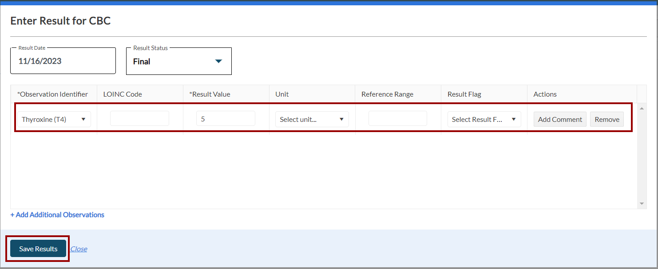Focus the Result Value field containing 5

[x=226, y=119]
